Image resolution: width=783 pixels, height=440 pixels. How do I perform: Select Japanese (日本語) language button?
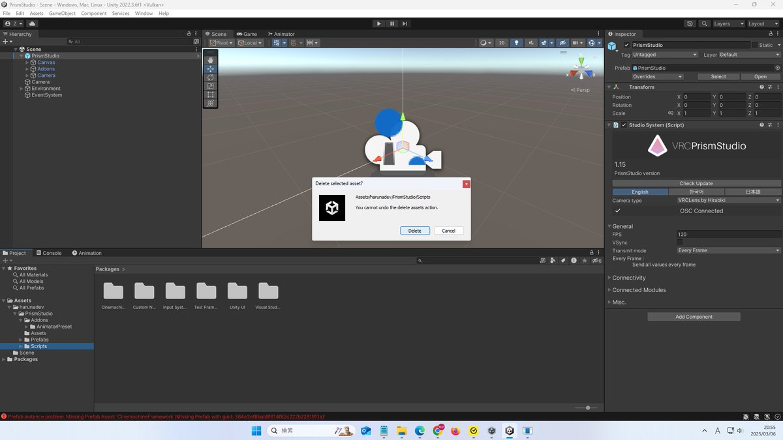(x=752, y=192)
